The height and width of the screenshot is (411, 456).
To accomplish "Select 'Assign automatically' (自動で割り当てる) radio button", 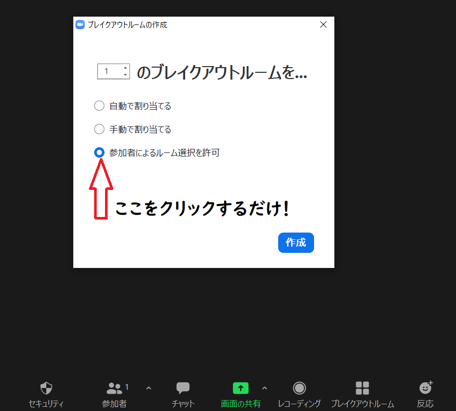I will click(99, 106).
